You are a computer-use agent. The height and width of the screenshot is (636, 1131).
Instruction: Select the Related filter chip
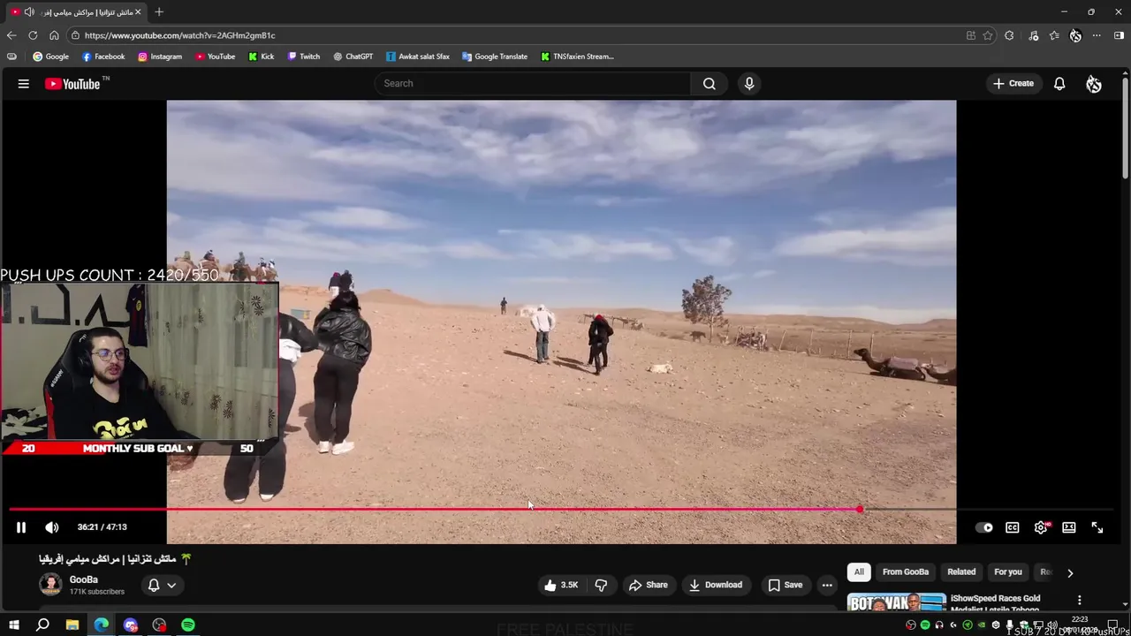(961, 572)
